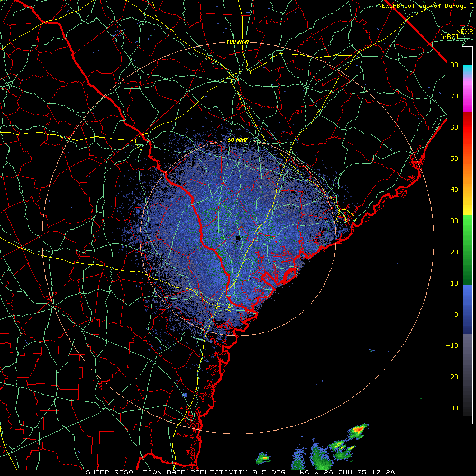
Task: Click the -20 value on the dBZ scale
Action: 452,377
